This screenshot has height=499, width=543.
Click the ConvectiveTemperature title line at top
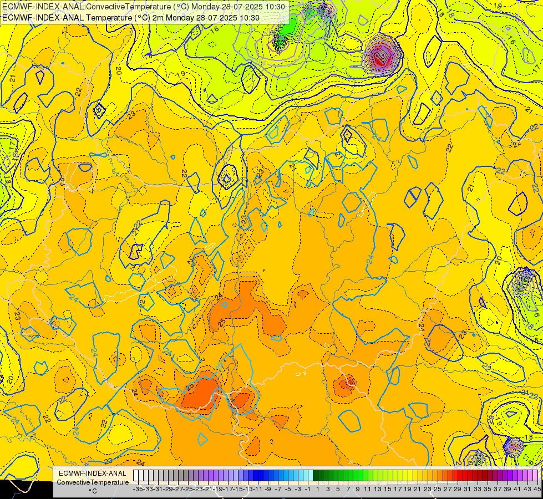144,7
